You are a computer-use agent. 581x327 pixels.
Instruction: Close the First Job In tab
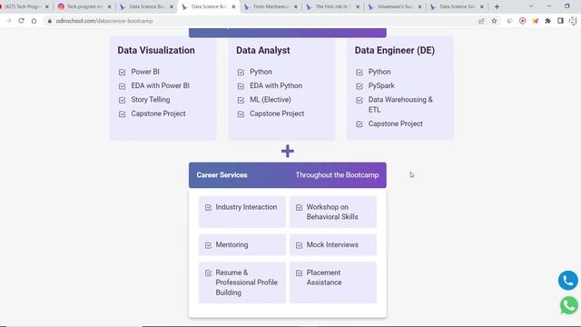pos(358,6)
